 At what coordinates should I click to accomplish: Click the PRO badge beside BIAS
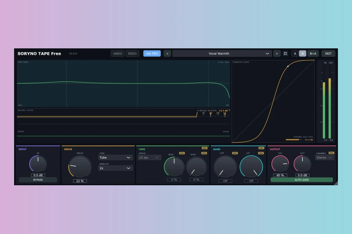[x=182, y=153]
